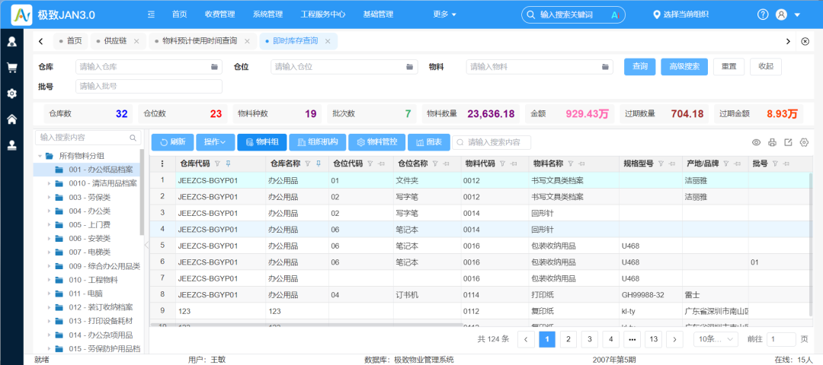Open the 10条 page size dropdown

click(x=716, y=339)
